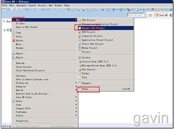Image resolution: width=174 pixels, height=129 pixels.
Task: Expand the Team submenu arrow
Action: tap(76, 104)
